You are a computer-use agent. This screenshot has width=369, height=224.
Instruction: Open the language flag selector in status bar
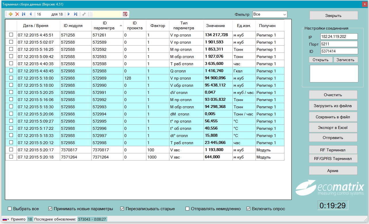[x=6, y=219]
